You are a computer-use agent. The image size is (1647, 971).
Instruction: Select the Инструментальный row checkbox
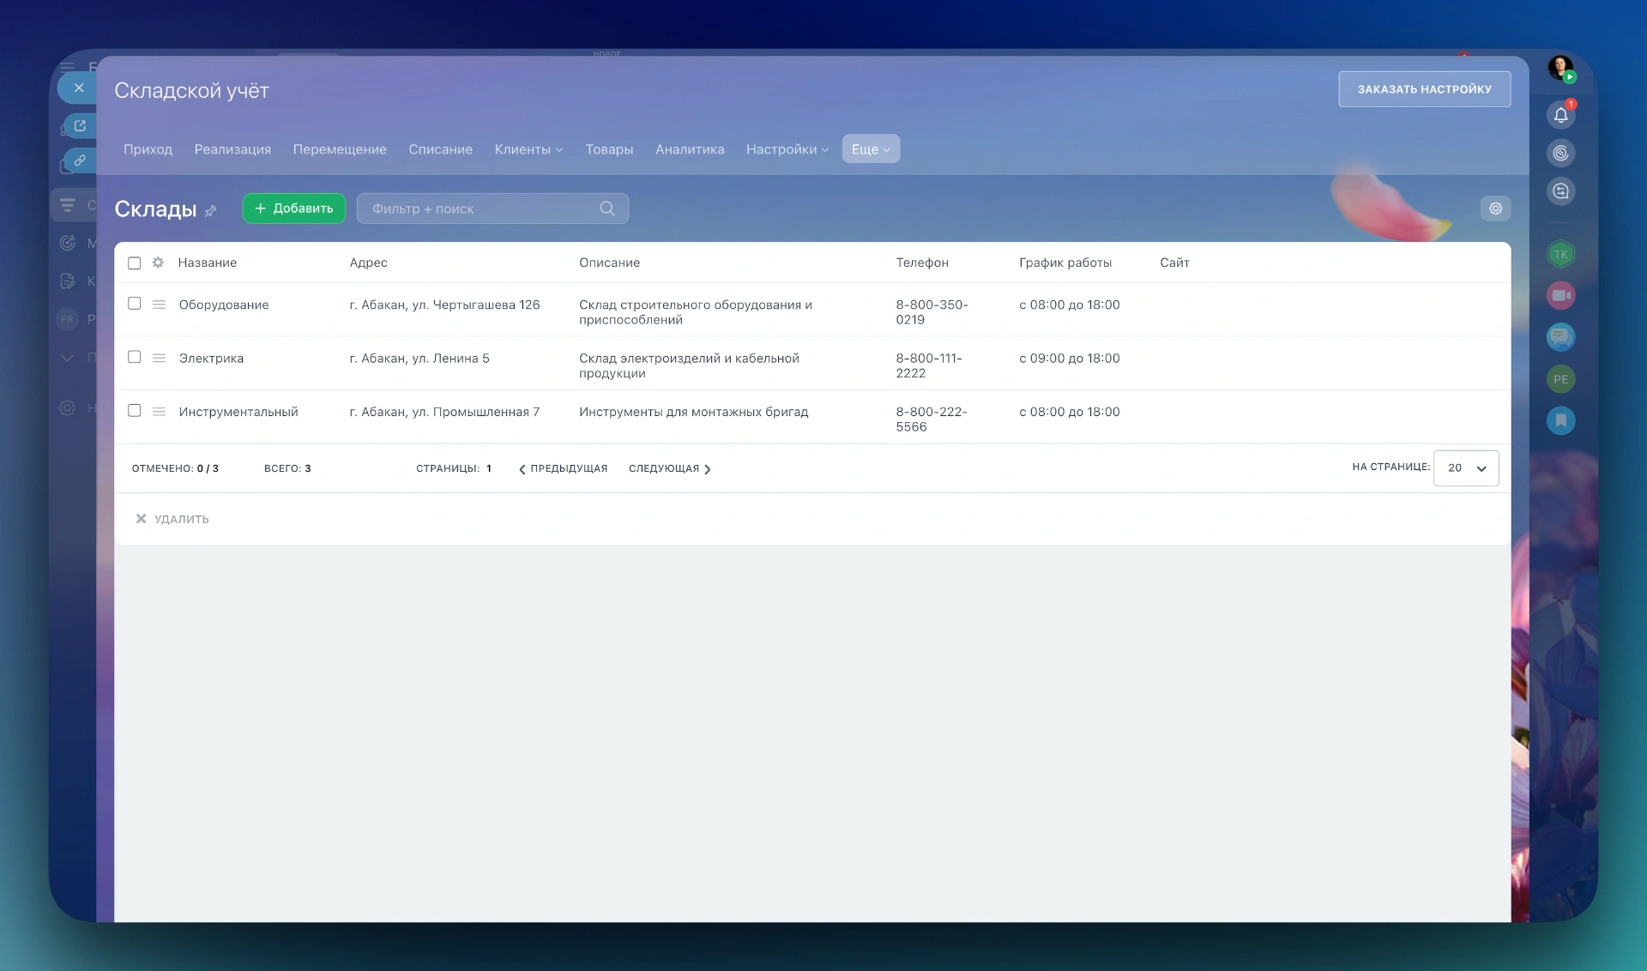(135, 411)
